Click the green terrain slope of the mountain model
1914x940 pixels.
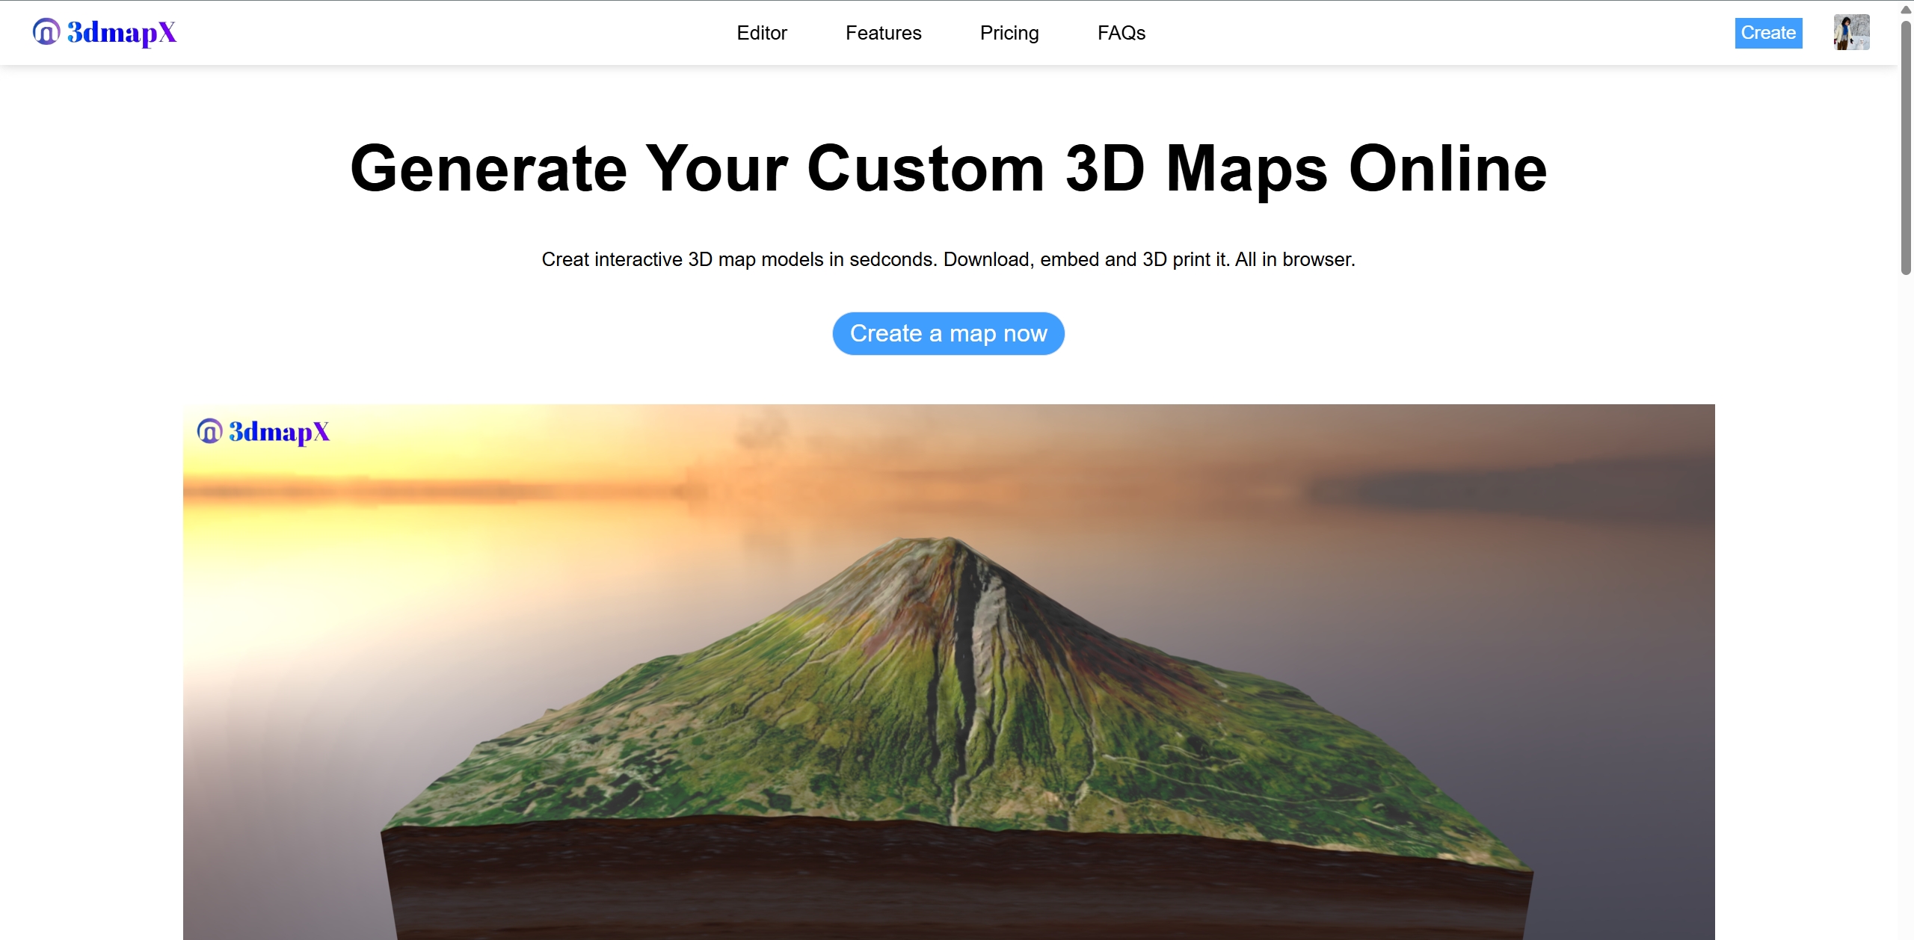pyautogui.click(x=748, y=717)
